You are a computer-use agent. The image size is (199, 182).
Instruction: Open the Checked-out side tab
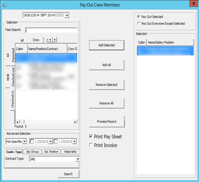point(13,77)
